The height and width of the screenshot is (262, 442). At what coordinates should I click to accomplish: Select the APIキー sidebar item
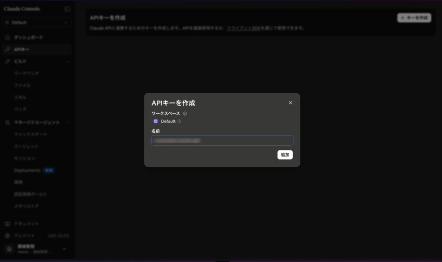pyautogui.click(x=37, y=50)
